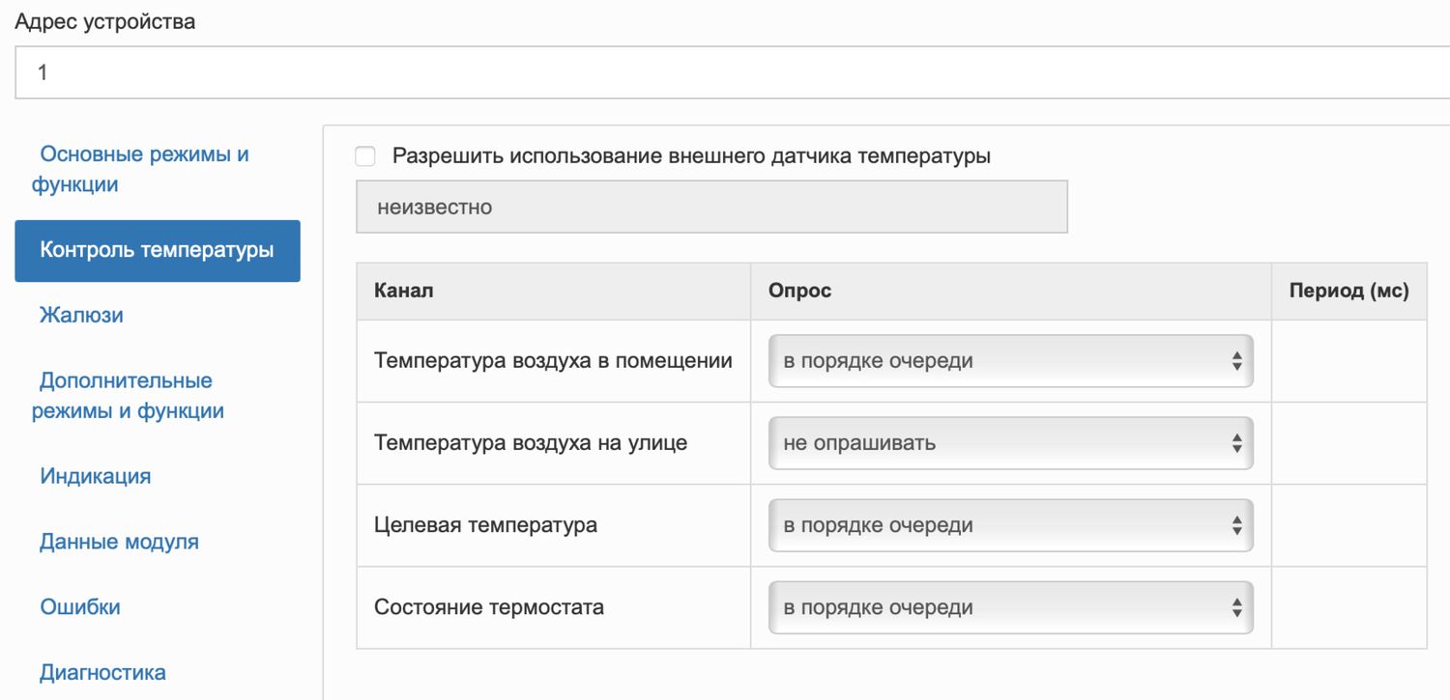Go to the Индикация tab

[x=95, y=476]
